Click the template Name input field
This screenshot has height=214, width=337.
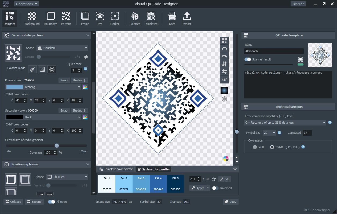tap(274, 51)
